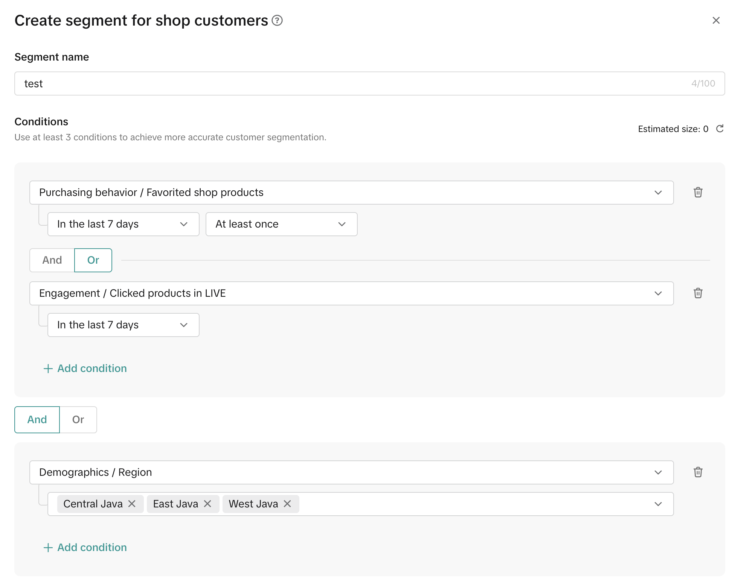This screenshot has height=580, width=732.
Task: Open time range dropdown under Favorited products
Action: (x=123, y=224)
